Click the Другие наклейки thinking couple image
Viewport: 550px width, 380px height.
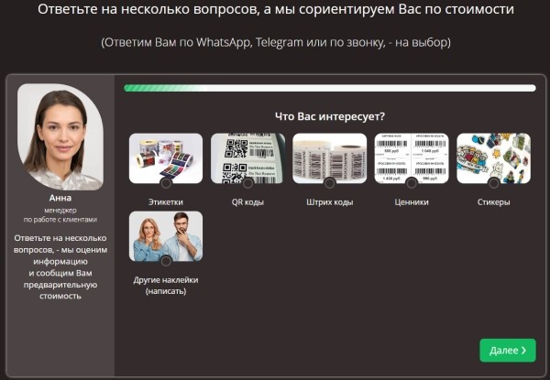coord(166,236)
